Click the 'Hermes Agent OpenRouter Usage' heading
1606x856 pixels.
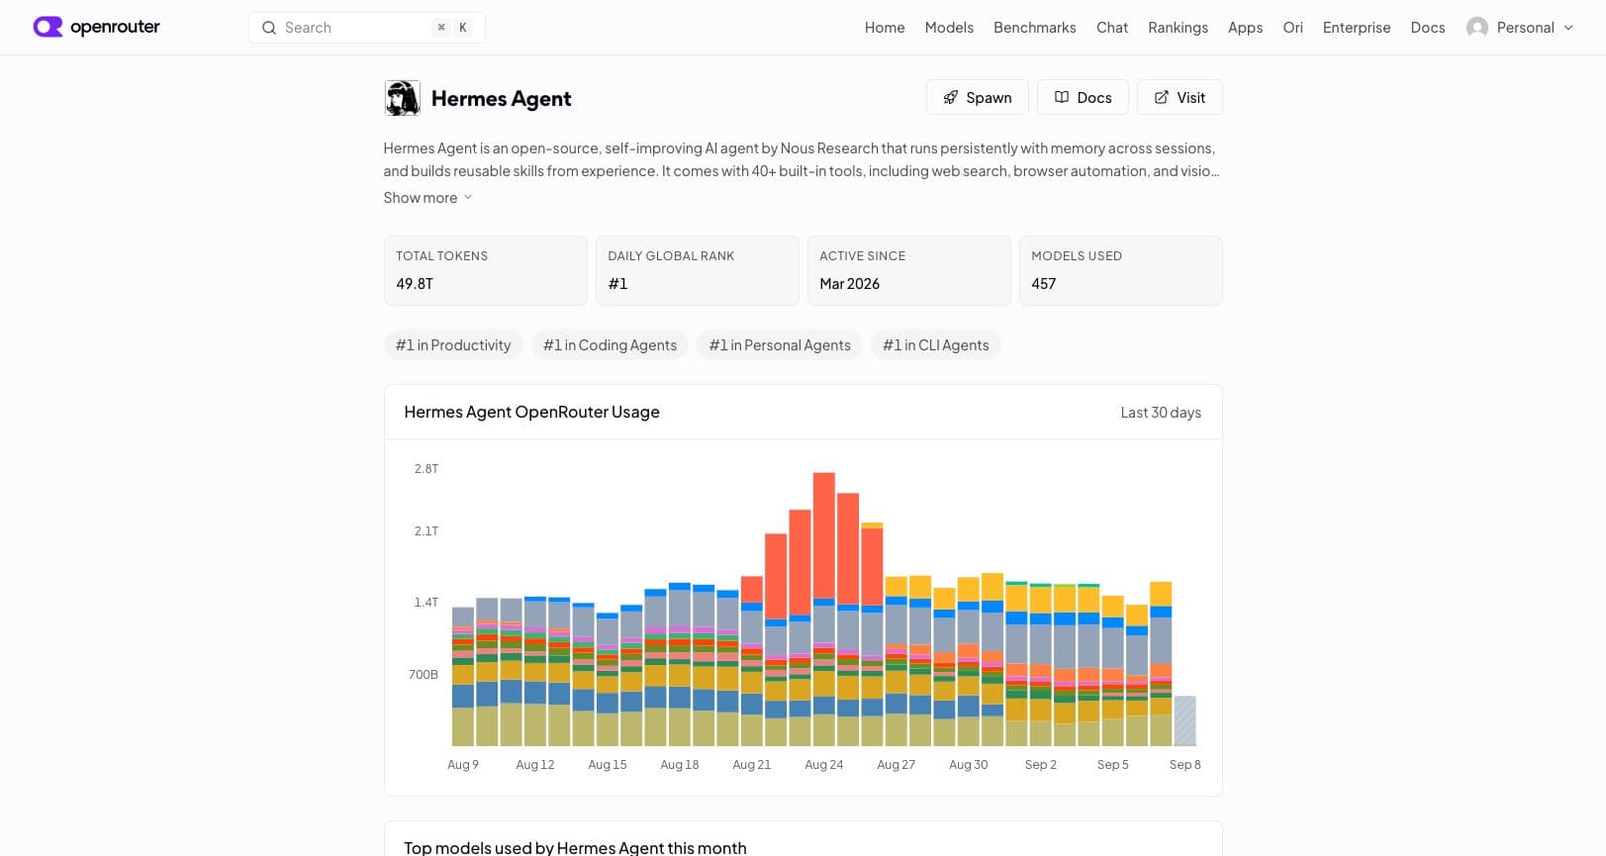click(531, 412)
